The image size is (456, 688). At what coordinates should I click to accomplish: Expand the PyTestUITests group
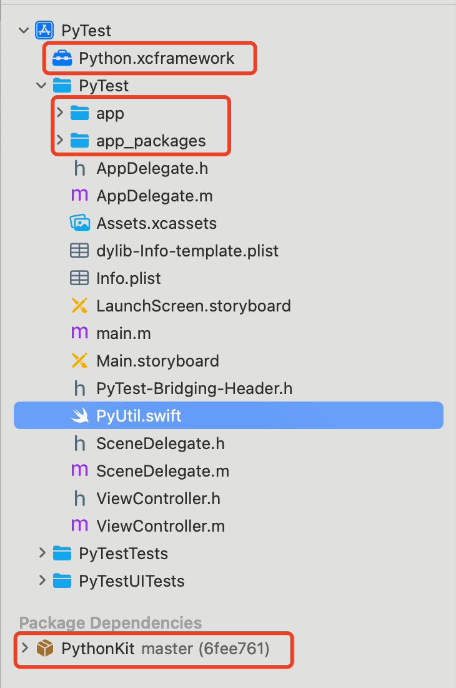[42, 581]
